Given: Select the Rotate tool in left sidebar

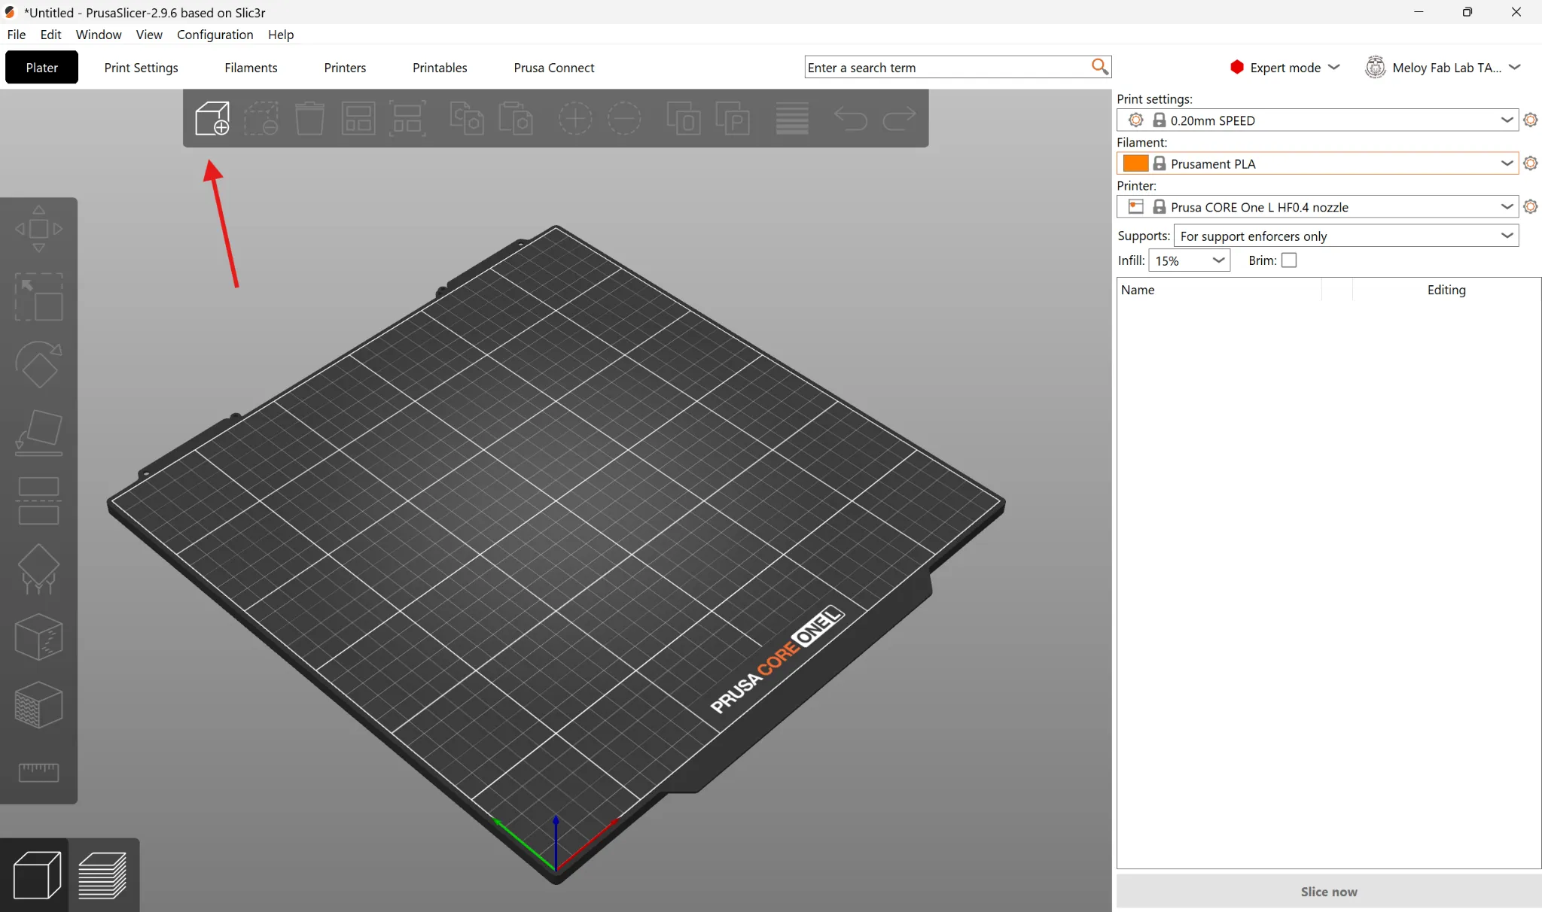Looking at the screenshot, I should click(x=38, y=364).
